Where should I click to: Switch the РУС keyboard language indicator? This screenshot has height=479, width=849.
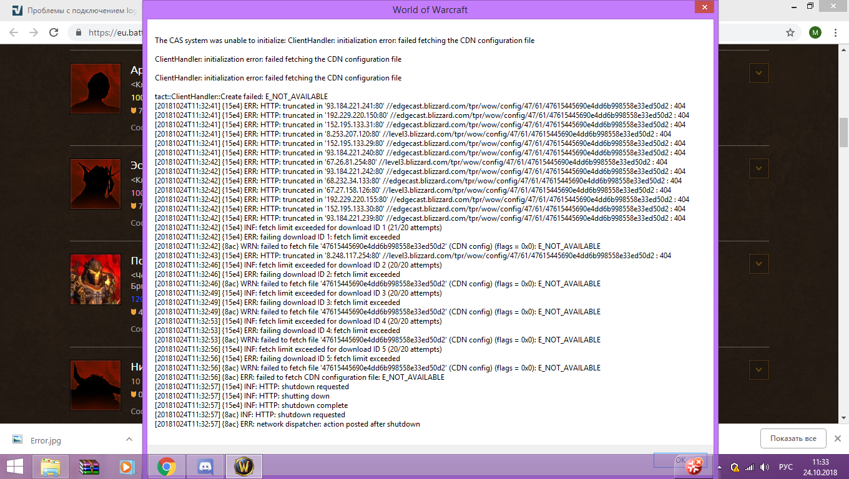(x=786, y=467)
